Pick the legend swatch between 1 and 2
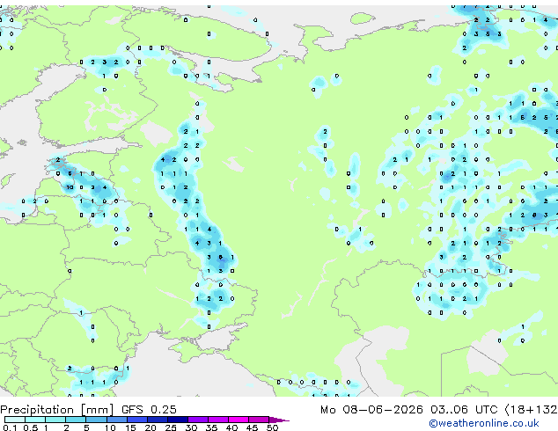Image resolution: width=558 pixels, height=431 pixels. pos(55,420)
